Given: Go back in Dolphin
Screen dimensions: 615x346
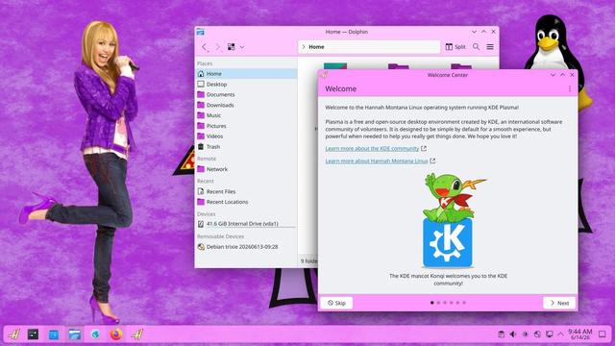Looking at the screenshot, I should pos(204,47).
